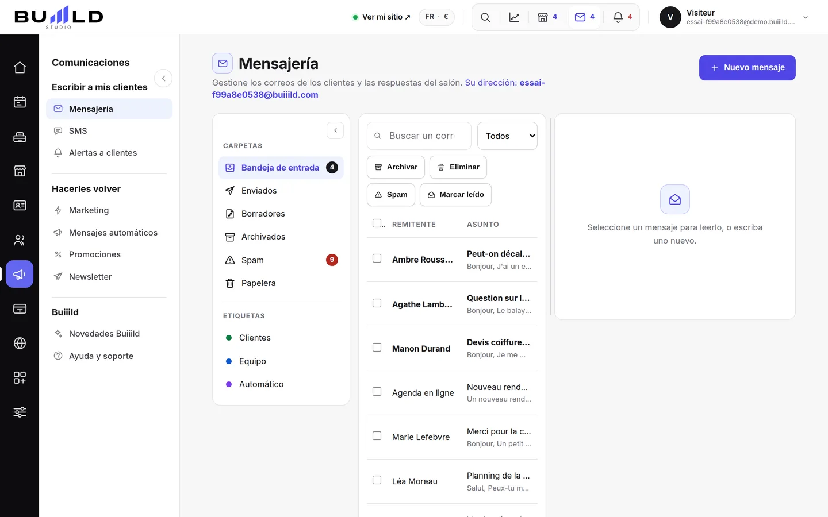Click the search magnifier icon in header
Viewport: 828px width, 517px height.
[485, 17]
